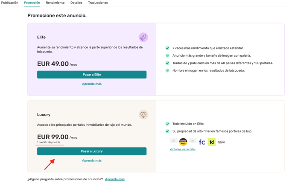Click the Pasar a Elite button
The height and width of the screenshot is (182, 286).
point(92,75)
